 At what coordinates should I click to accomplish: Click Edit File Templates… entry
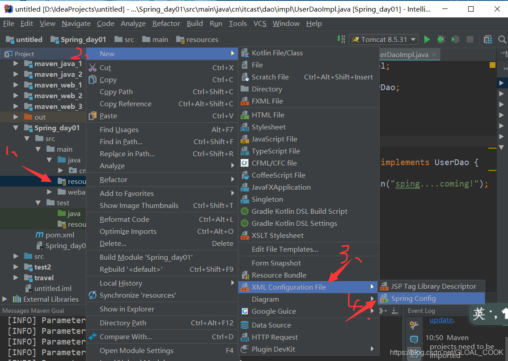309,249
